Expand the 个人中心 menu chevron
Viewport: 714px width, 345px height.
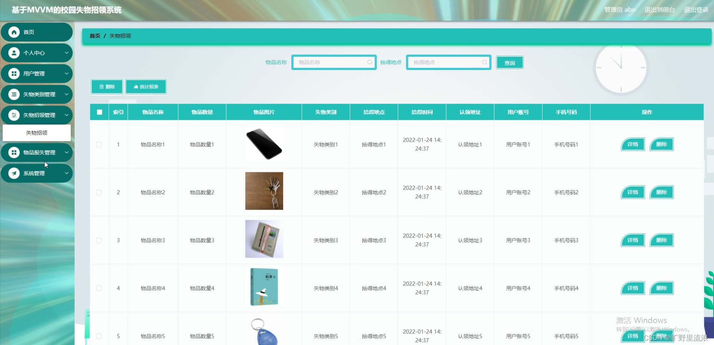(x=67, y=53)
